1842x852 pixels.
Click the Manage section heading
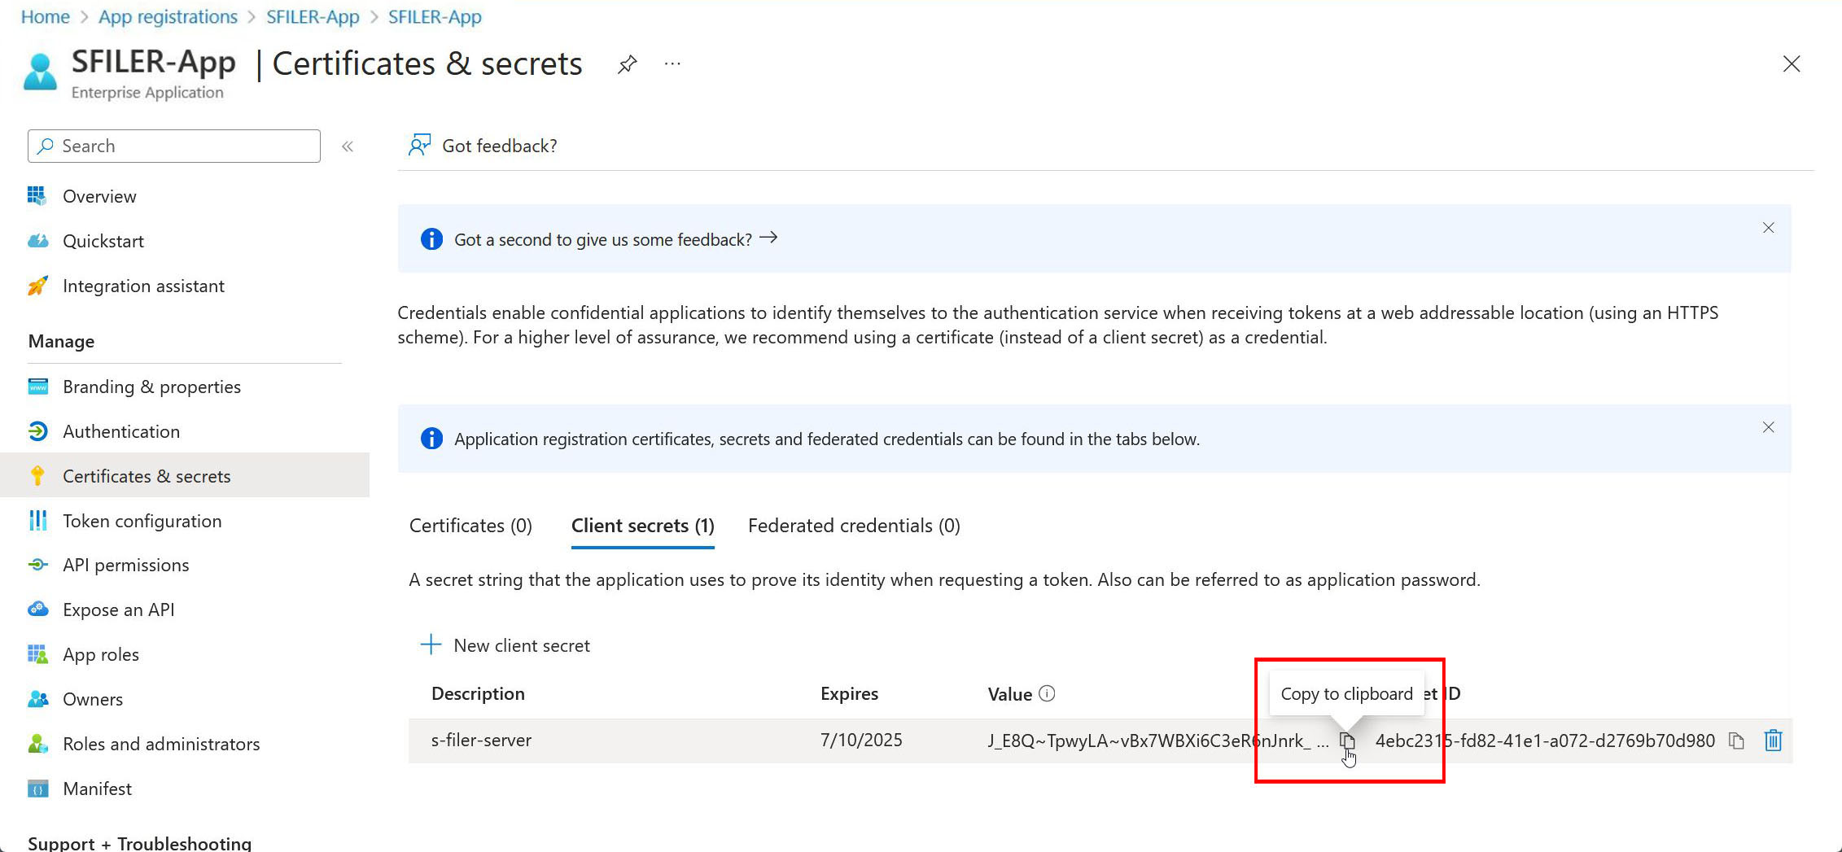tap(61, 341)
